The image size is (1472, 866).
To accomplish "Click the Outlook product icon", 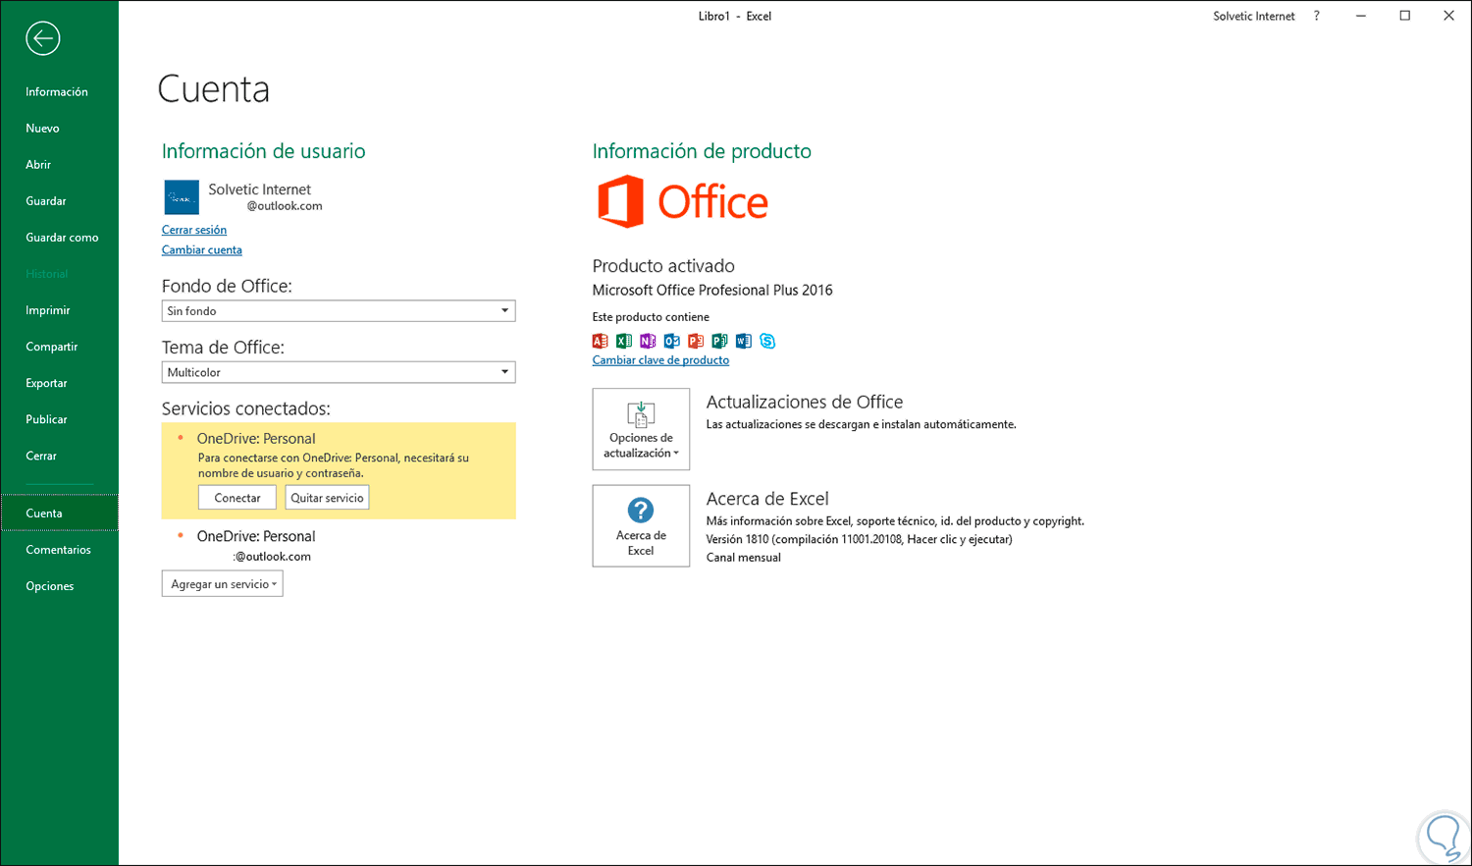I will point(672,341).
